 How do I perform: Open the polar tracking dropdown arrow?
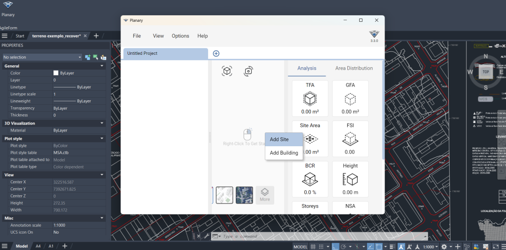coord(350,247)
